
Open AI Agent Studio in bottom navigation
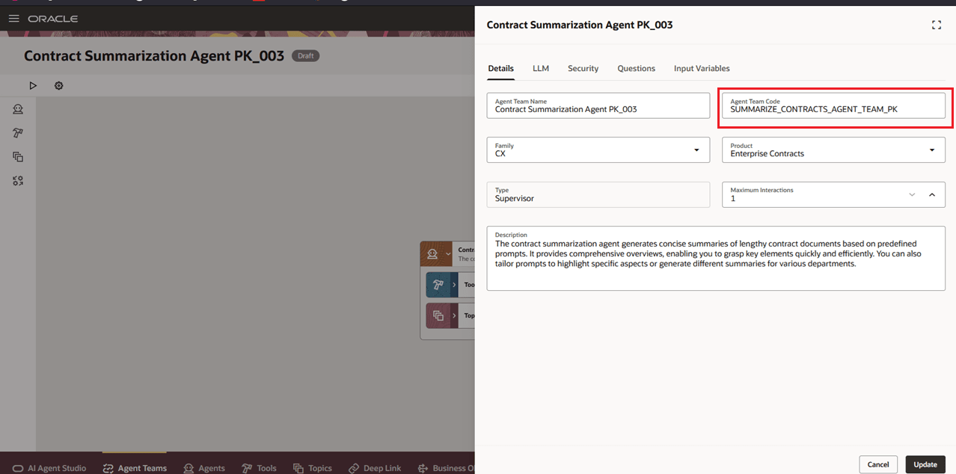[49, 468]
